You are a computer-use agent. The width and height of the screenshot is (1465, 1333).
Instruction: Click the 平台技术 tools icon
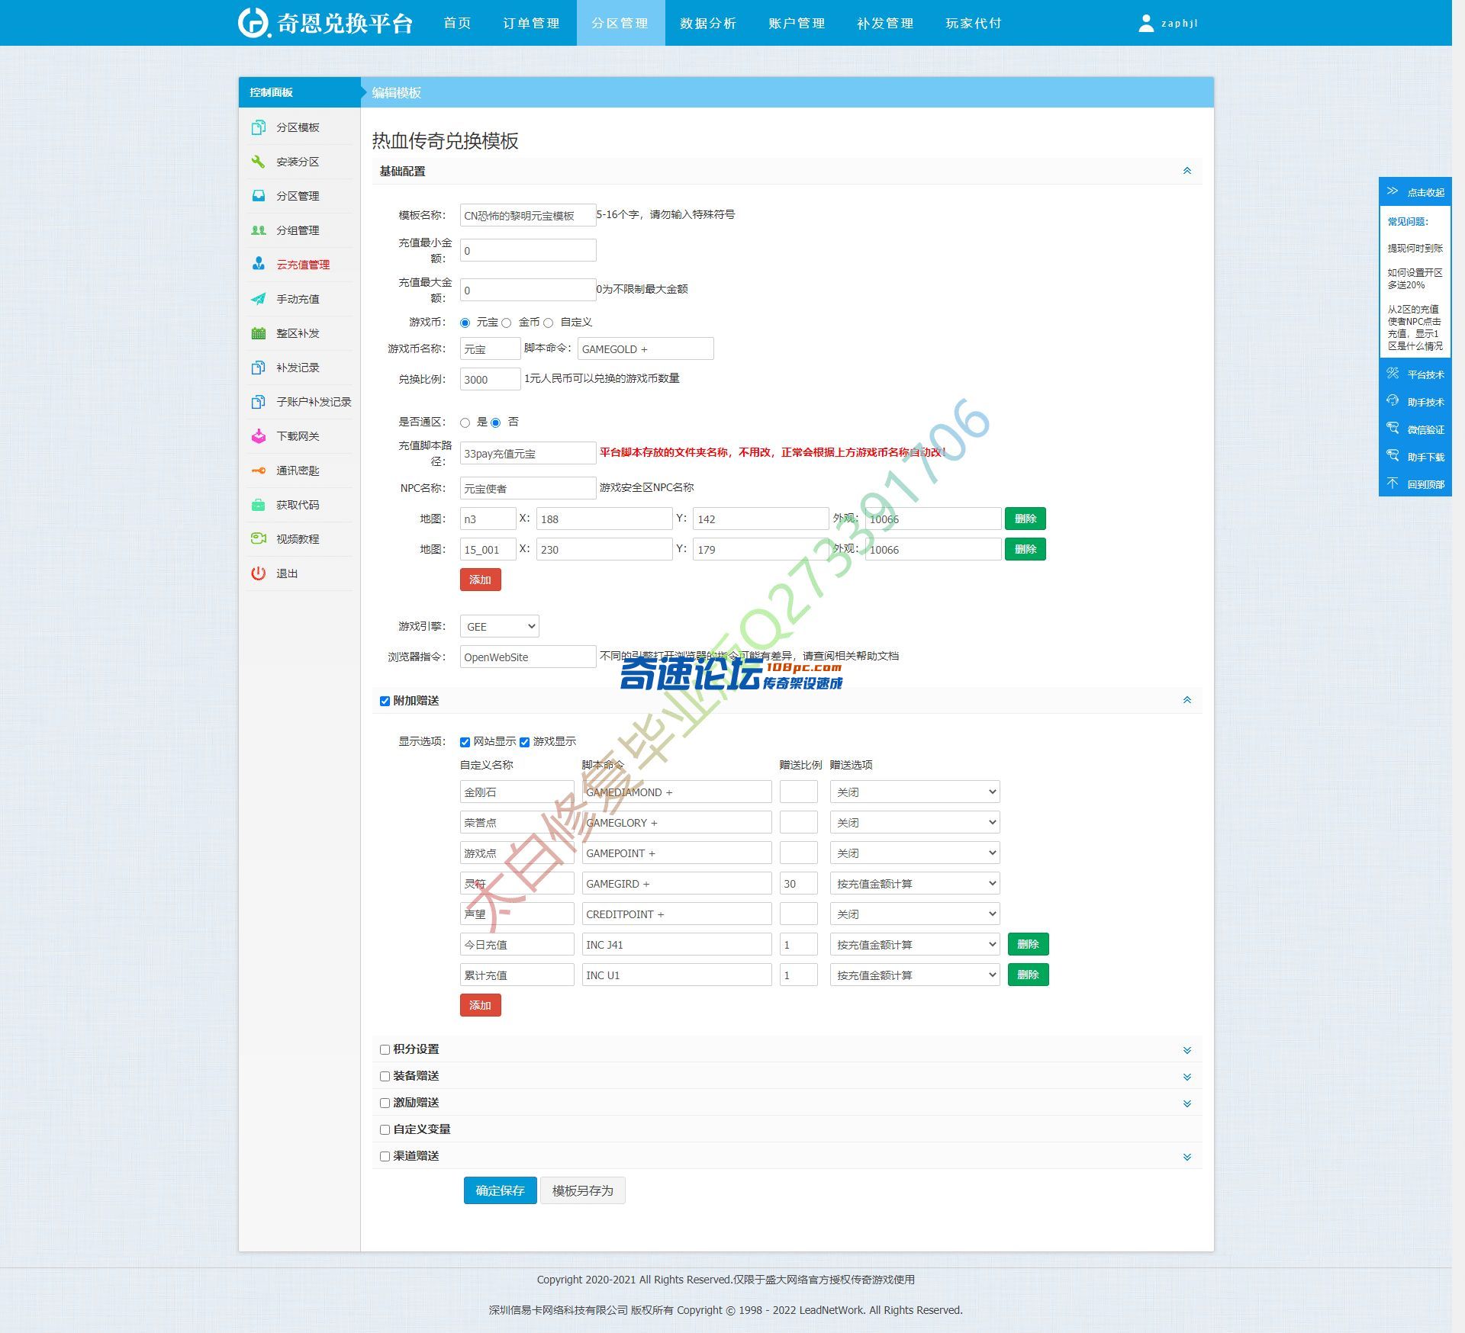1393,374
